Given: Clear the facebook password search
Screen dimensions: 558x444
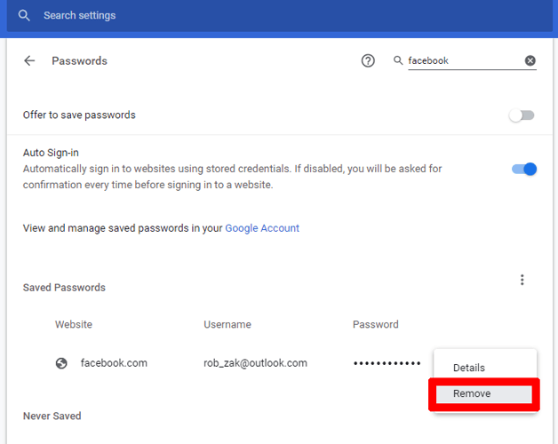Looking at the screenshot, I should [530, 60].
